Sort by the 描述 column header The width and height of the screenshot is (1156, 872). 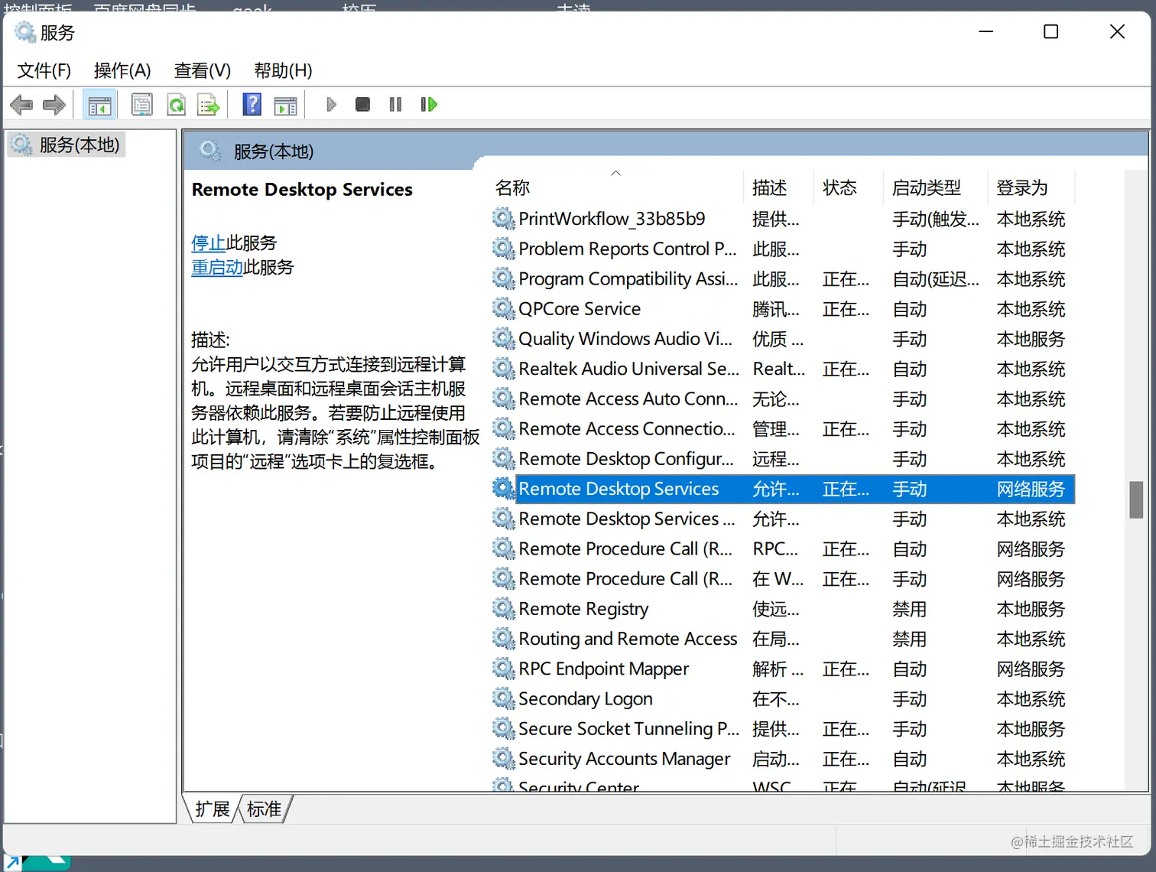coord(778,187)
